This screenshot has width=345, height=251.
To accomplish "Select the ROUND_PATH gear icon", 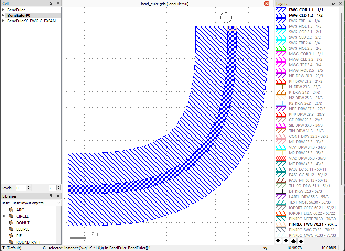I will coord(11,242).
